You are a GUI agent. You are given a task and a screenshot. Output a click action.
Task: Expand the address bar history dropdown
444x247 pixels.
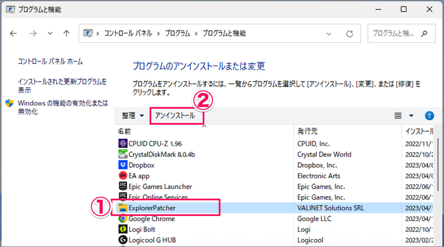[329, 34]
